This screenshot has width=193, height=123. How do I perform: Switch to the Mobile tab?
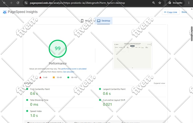pos(87,21)
